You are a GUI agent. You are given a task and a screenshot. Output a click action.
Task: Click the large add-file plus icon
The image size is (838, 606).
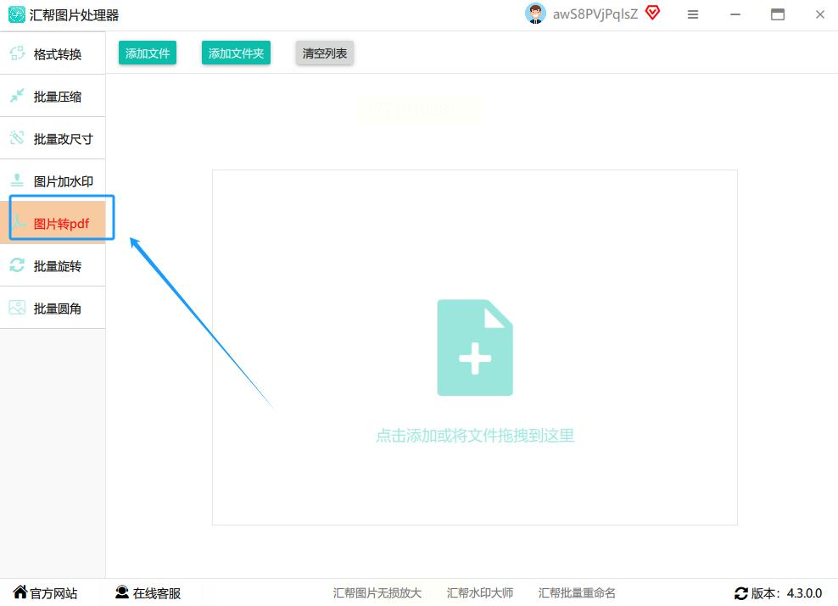[x=475, y=347]
